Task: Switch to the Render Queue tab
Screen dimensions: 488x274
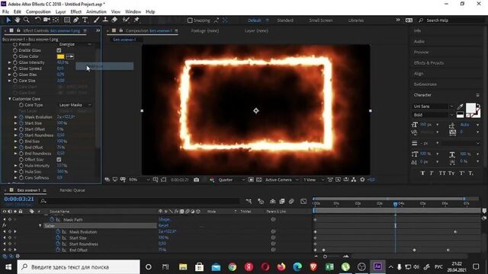Action: coord(72,190)
